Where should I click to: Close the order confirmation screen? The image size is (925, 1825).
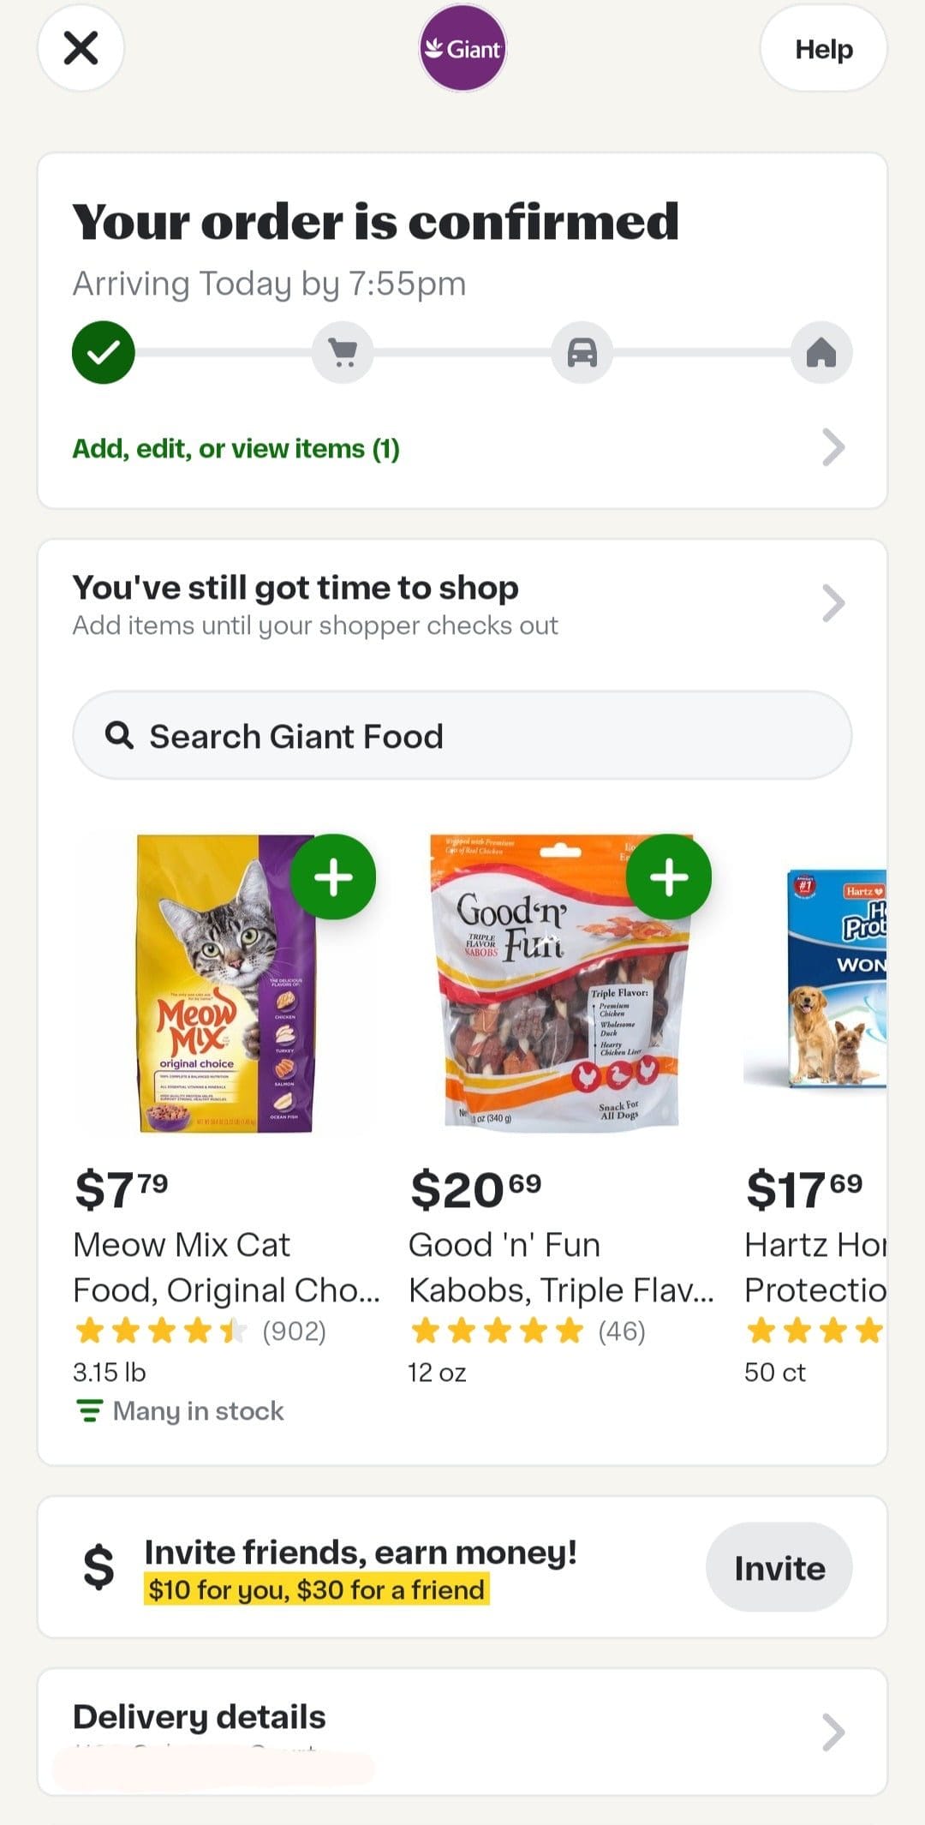click(81, 48)
